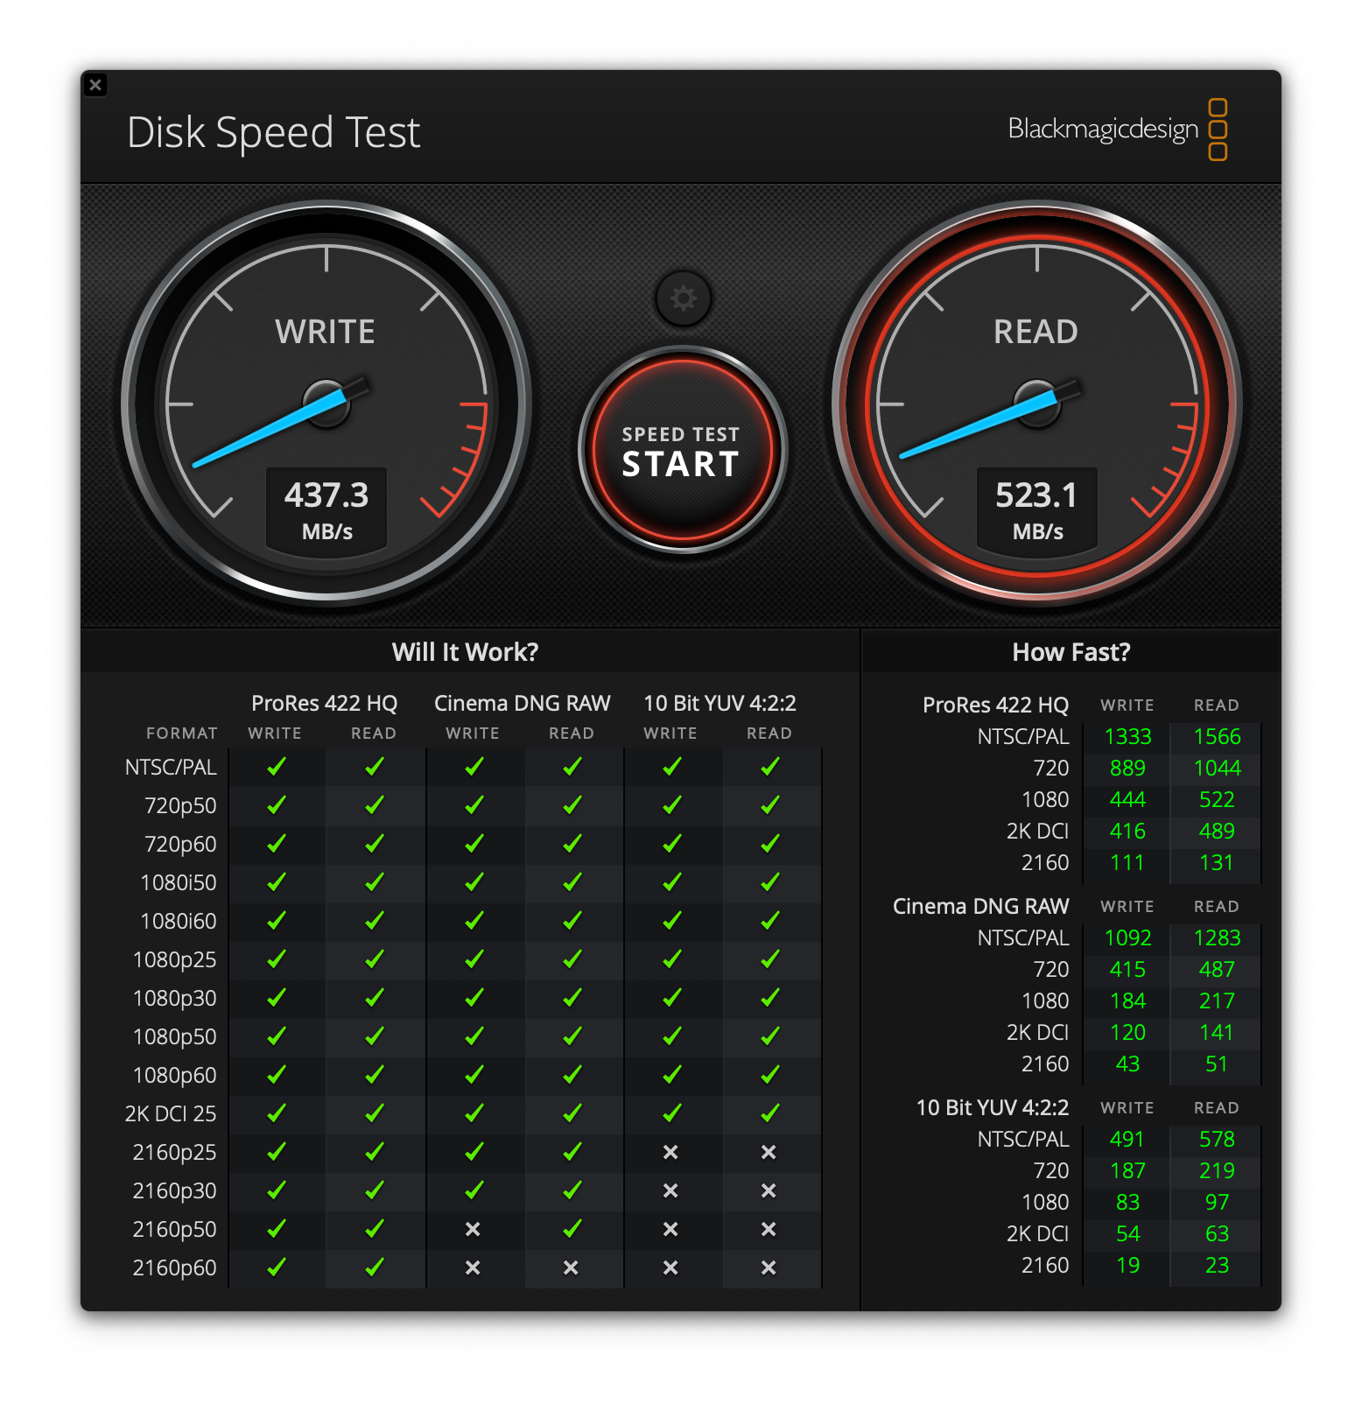This screenshot has width=1362, height=1404.
Task: Click the 2K DCI 25 format row label
Action: [171, 1114]
